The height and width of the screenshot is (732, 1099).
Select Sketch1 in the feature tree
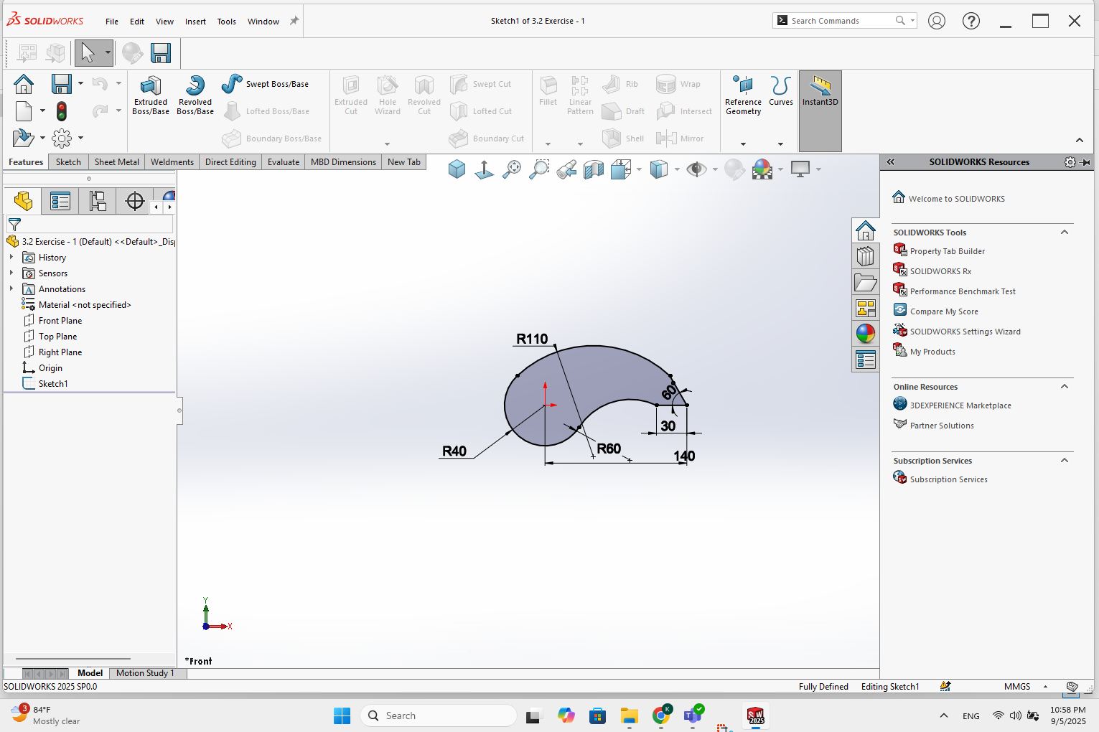coord(53,384)
